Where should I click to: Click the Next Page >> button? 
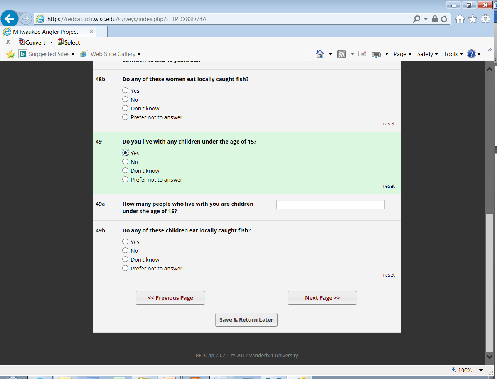click(322, 298)
